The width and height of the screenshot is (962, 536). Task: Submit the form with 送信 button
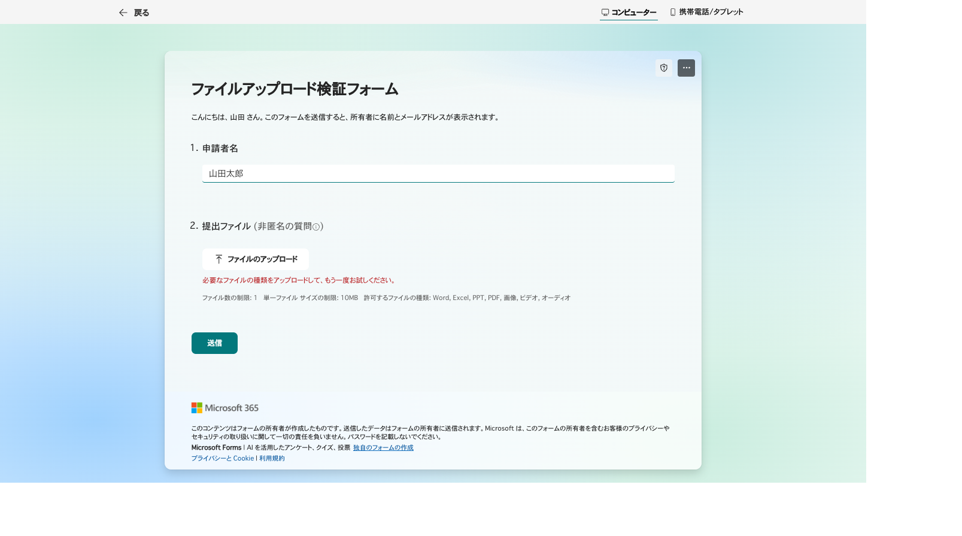[214, 343]
